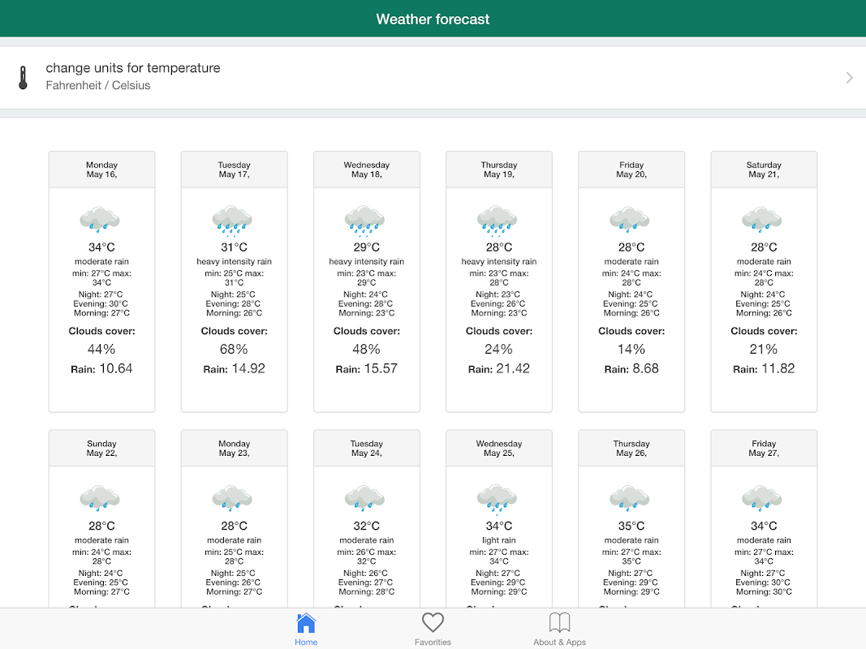Screen dimensions: 866x649
Task: Click the 29°C temperature on May 18
Action: (367, 247)
